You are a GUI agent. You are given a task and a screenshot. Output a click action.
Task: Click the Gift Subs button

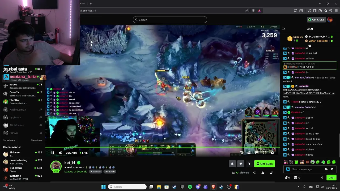tap(264, 164)
